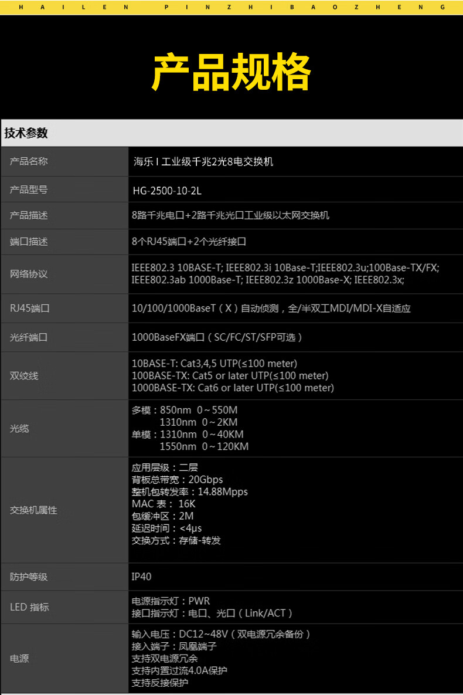Screen dimensions: 463x695
Task: Click the 输入电压：DC12~48V line
Action: (x=221, y=634)
